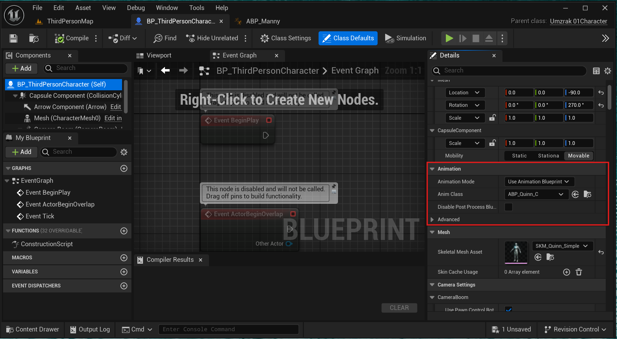617x339 pixels.
Task: Expand the toolbar overflow double-chevron
Action: [605, 38]
